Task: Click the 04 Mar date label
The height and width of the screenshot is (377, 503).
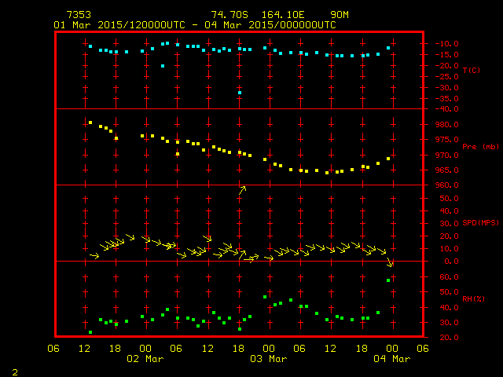Action: click(391, 359)
